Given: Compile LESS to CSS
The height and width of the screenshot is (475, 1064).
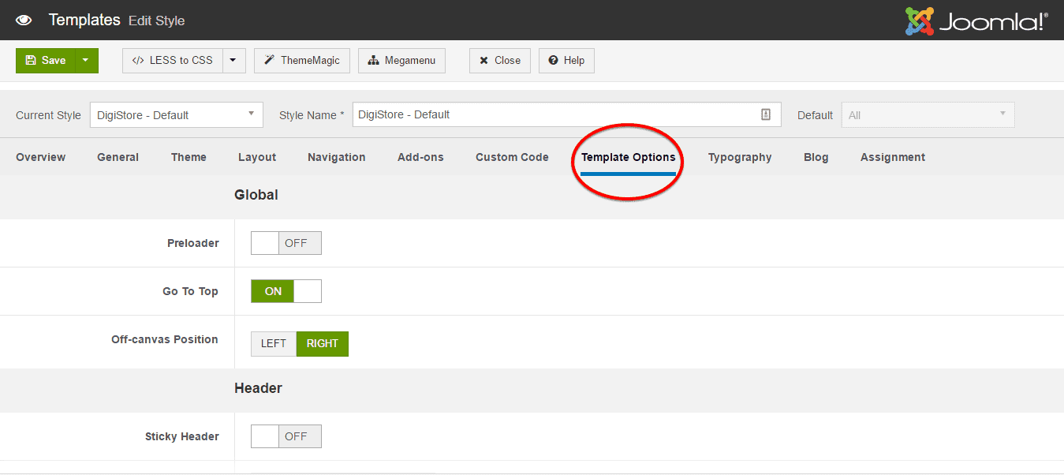Looking at the screenshot, I should click(x=173, y=61).
